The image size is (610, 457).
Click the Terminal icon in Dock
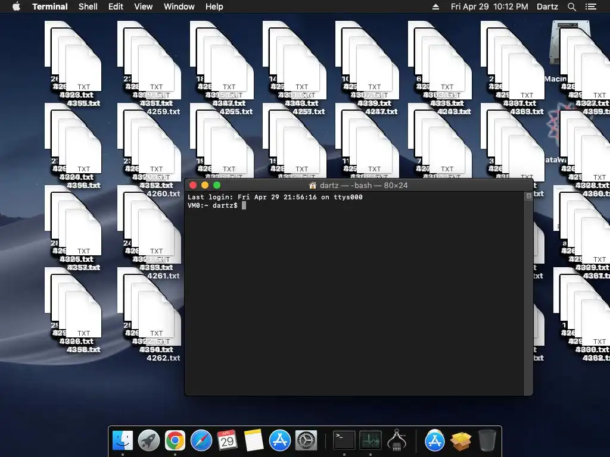point(344,441)
